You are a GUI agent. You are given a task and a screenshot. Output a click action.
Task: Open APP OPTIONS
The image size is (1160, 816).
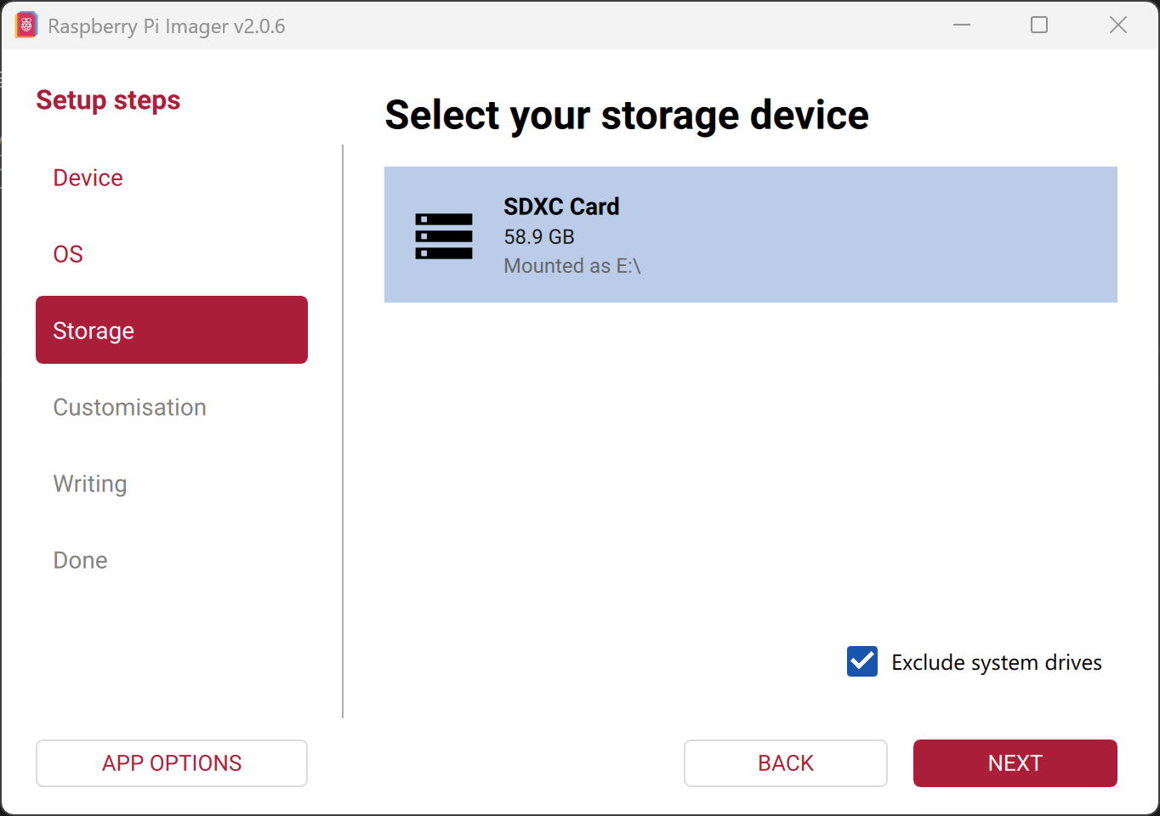[171, 762]
